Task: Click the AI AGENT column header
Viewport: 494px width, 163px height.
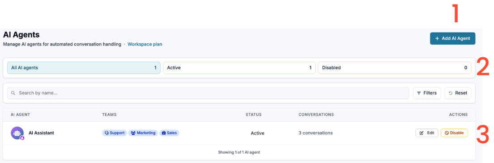Action: pos(21,114)
